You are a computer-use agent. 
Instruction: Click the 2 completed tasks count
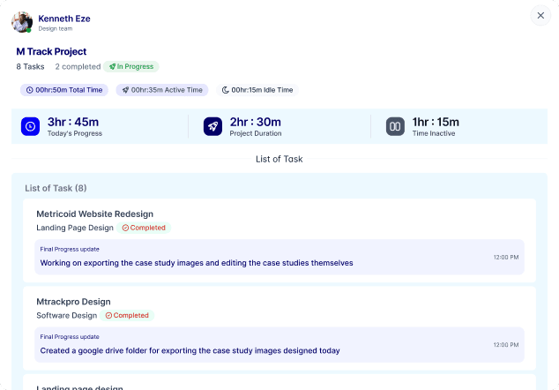coord(77,66)
